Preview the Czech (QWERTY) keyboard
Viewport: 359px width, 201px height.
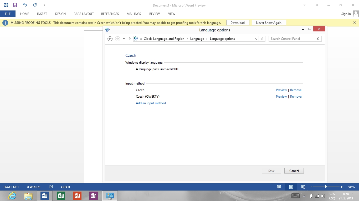(281, 97)
